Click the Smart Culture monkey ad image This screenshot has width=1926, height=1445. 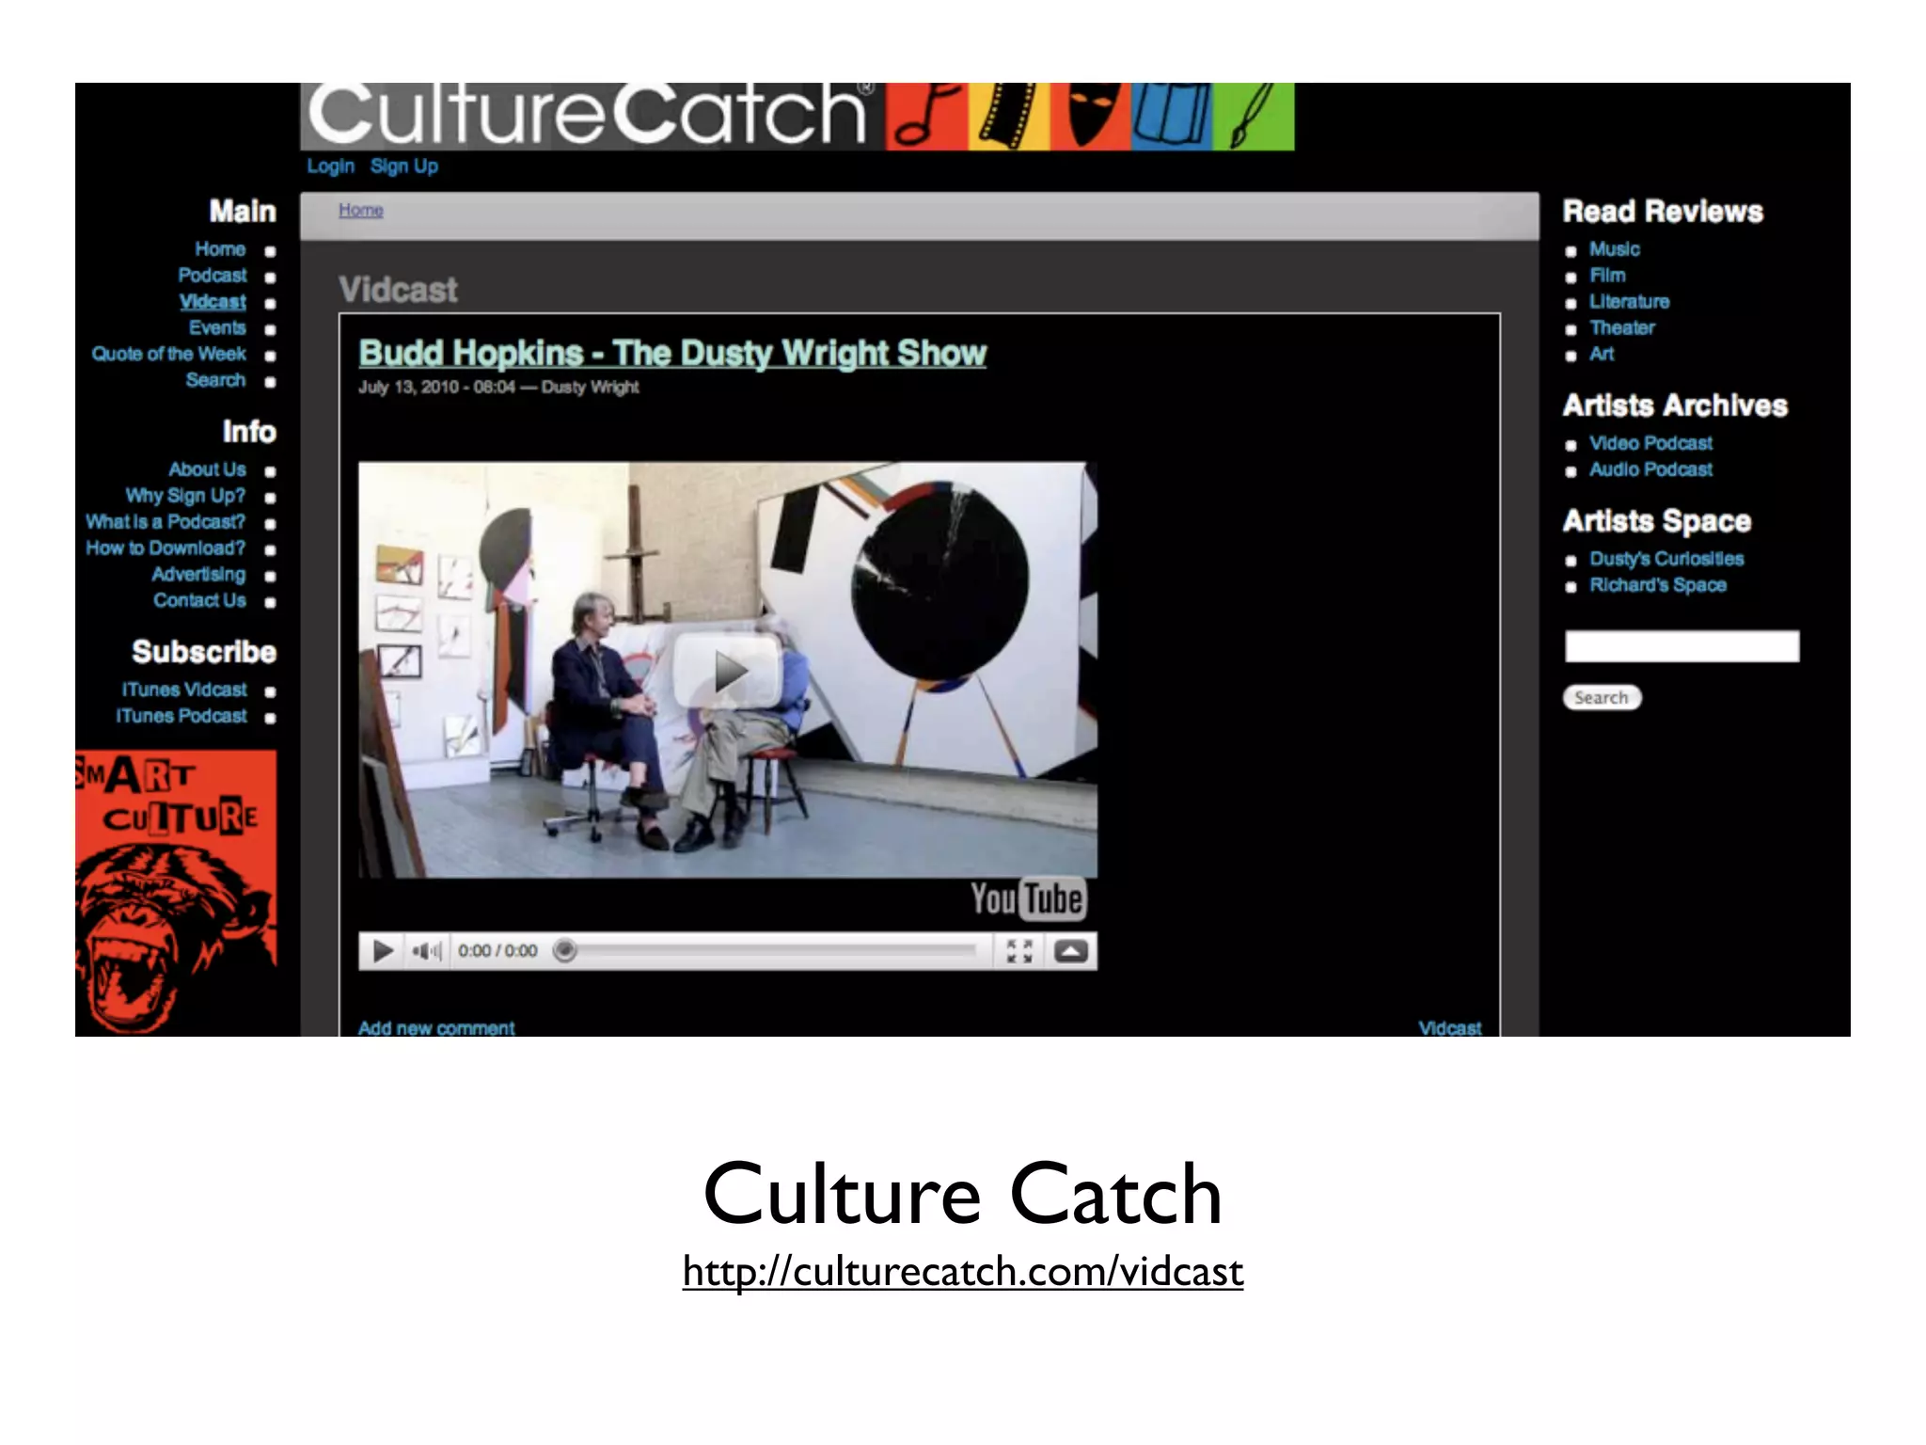pyautogui.click(x=176, y=893)
